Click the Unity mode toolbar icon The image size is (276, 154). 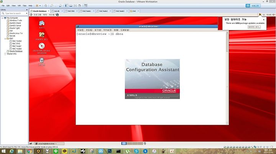pyautogui.click(x=80, y=6)
